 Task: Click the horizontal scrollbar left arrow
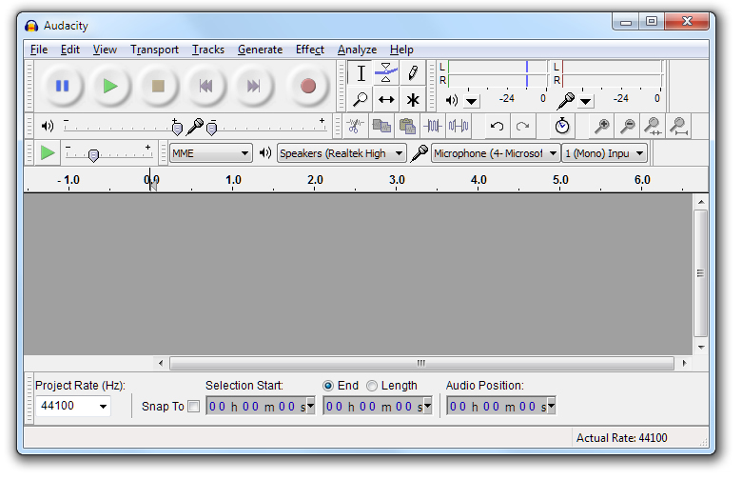point(161,364)
